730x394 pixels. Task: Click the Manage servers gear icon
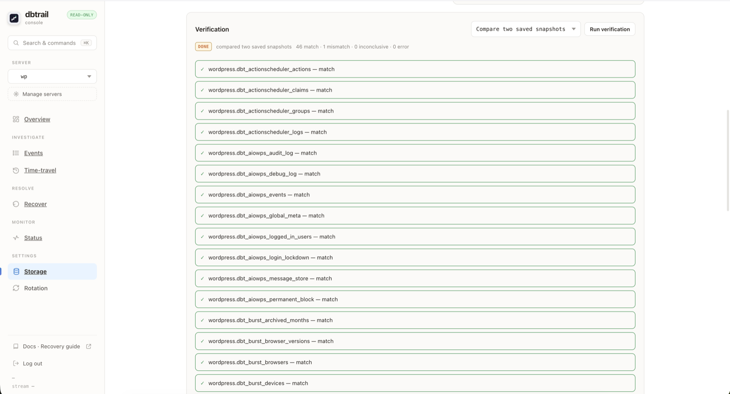tap(16, 94)
